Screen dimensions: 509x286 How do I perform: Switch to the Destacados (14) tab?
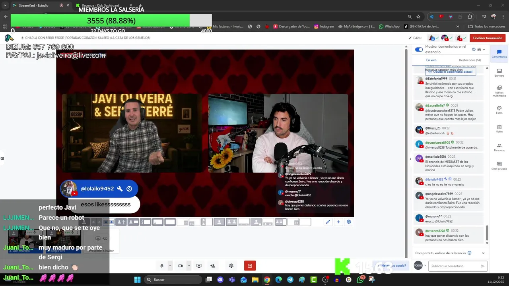(x=470, y=60)
